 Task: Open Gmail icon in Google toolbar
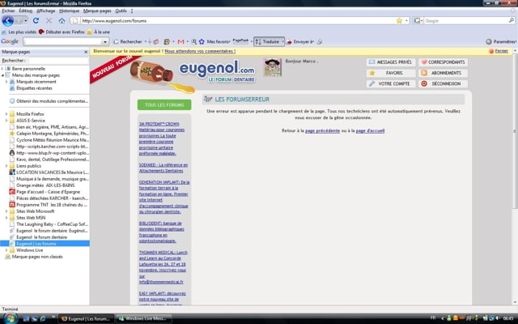coord(180,41)
